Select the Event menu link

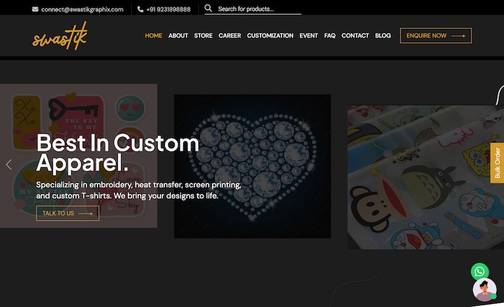pos(308,36)
